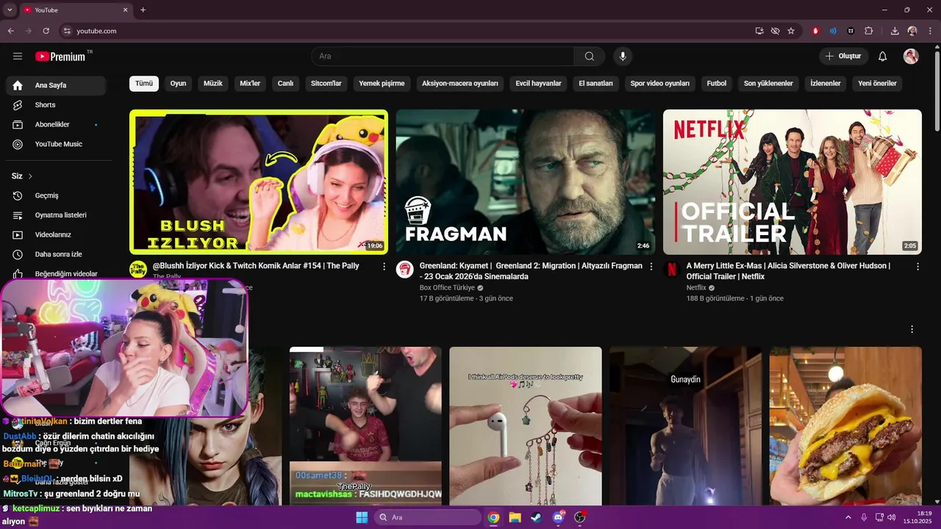This screenshot has width=941, height=529.
Task: Open the volume tray icon
Action: coord(892,517)
